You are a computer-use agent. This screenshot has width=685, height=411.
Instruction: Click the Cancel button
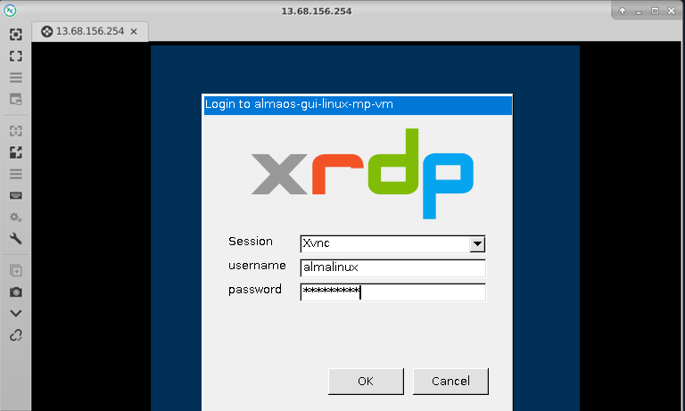point(450,382)
